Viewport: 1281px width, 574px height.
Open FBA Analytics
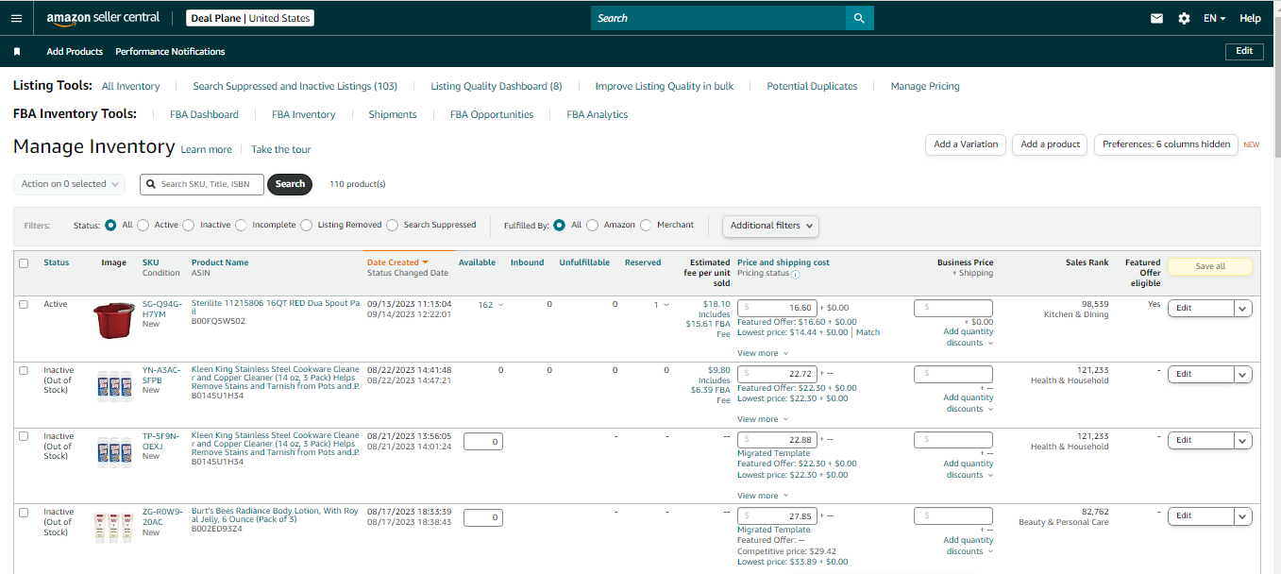[598, 114]
